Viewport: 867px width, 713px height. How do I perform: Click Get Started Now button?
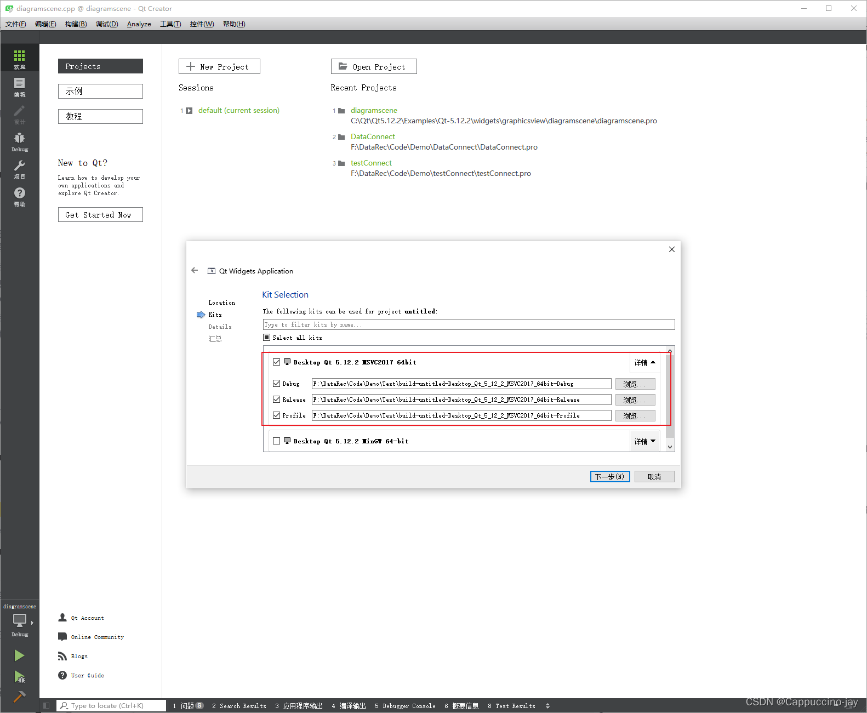[x=100, y=215]
